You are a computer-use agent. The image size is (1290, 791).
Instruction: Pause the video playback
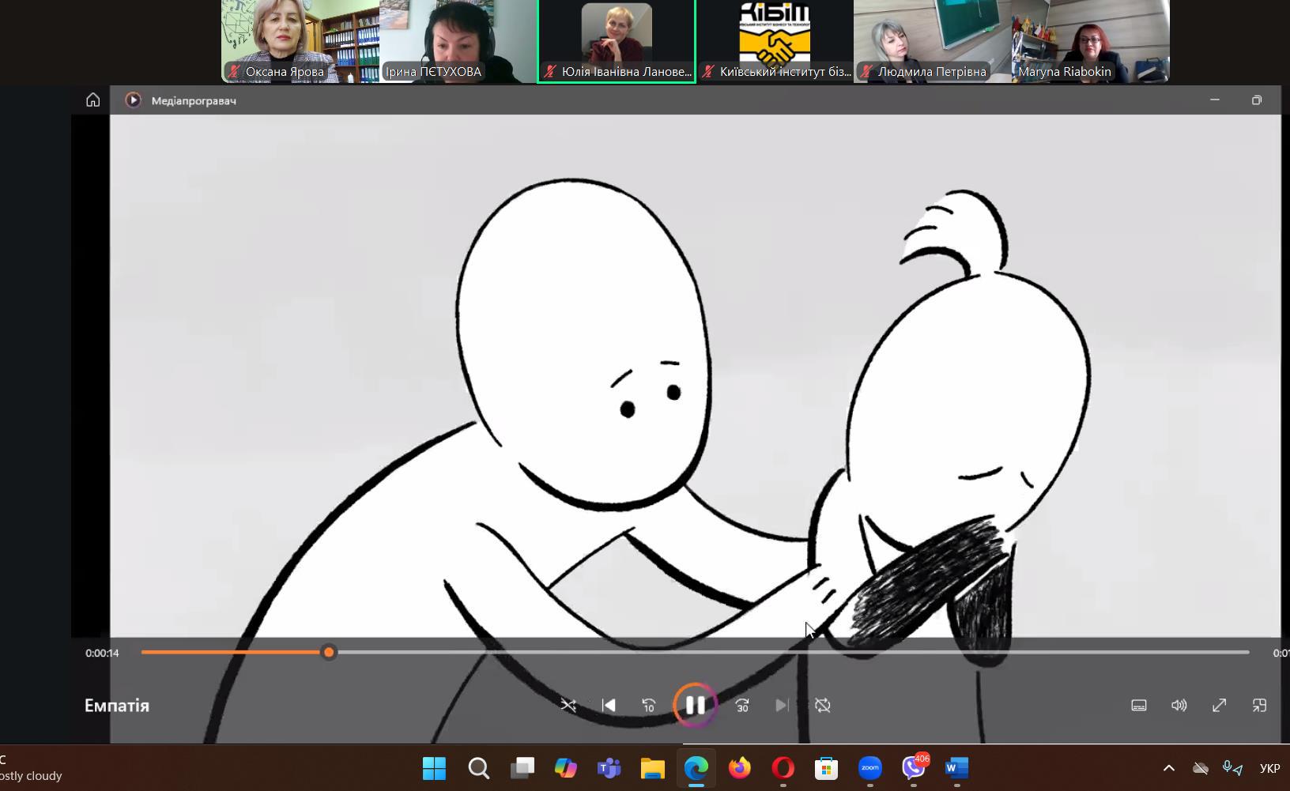[x=695, y=705]
